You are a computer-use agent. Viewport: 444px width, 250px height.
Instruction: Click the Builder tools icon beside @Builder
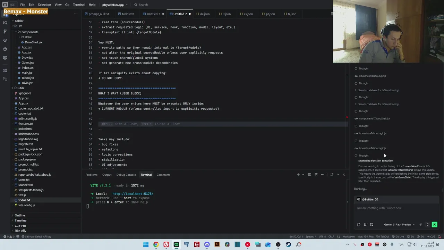point(376,199)
